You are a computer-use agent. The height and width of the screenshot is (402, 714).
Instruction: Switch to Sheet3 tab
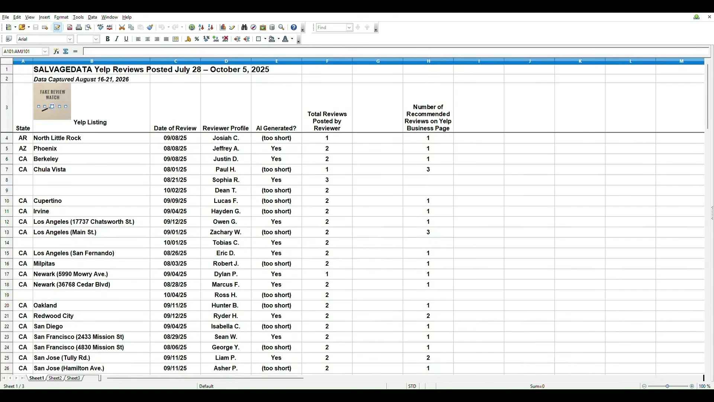(73, 378)
